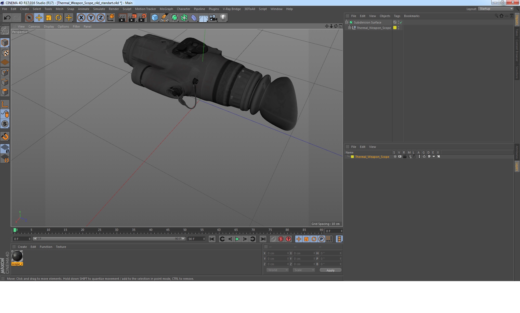Go to end of animation
520x313 pixels.
tap(263, 239)
